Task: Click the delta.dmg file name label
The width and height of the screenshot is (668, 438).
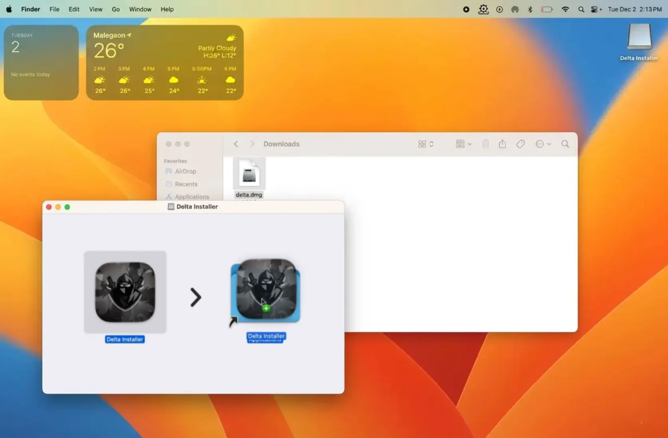Action: click(x=249, y=195)
